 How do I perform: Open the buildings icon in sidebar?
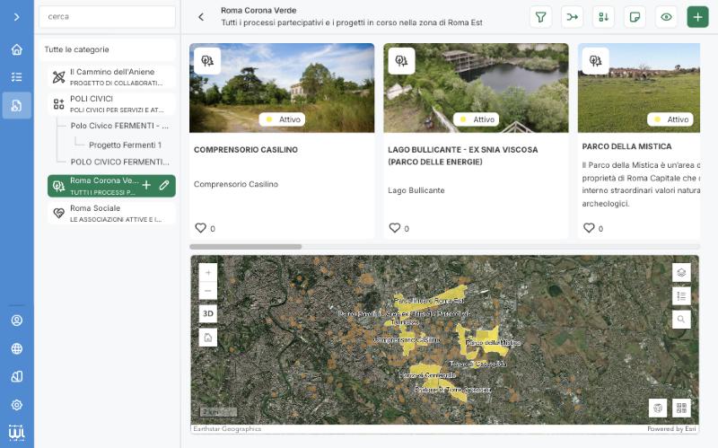click(x=16, y=376)
